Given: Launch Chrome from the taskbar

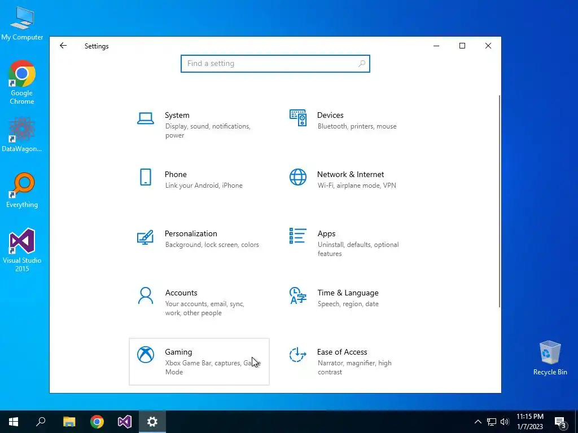Looking at the screenshot, I should point(97,422).
